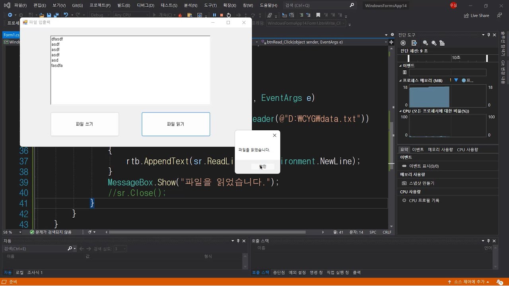This screenshot has width=509, height=286.
Task: Click the 58 % editor zoom level box
Action: [13, 232]
